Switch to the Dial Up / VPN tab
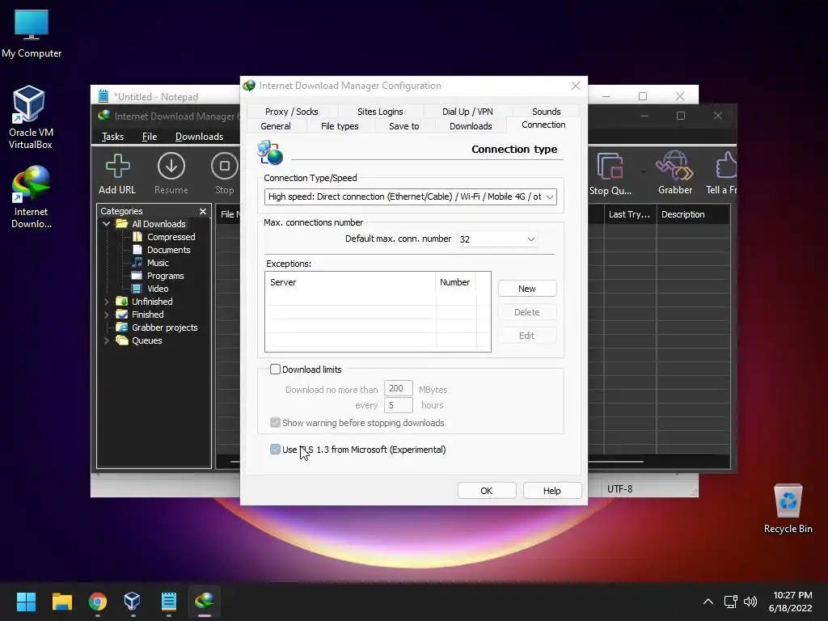This screenshot has width=828, height=621. coord(467,112)
